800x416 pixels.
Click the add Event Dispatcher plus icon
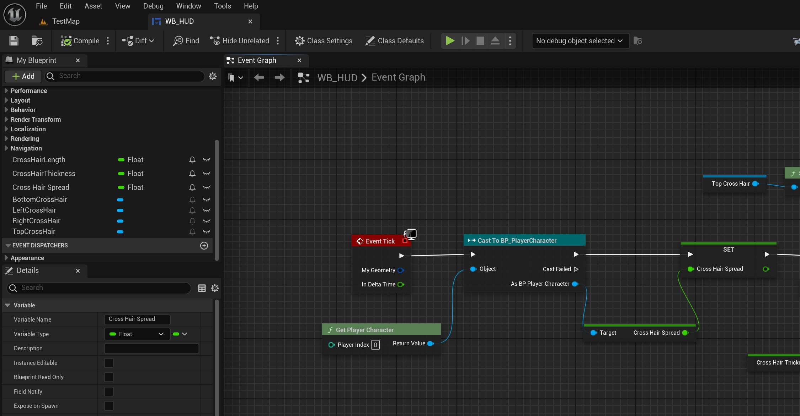point(204,246)
